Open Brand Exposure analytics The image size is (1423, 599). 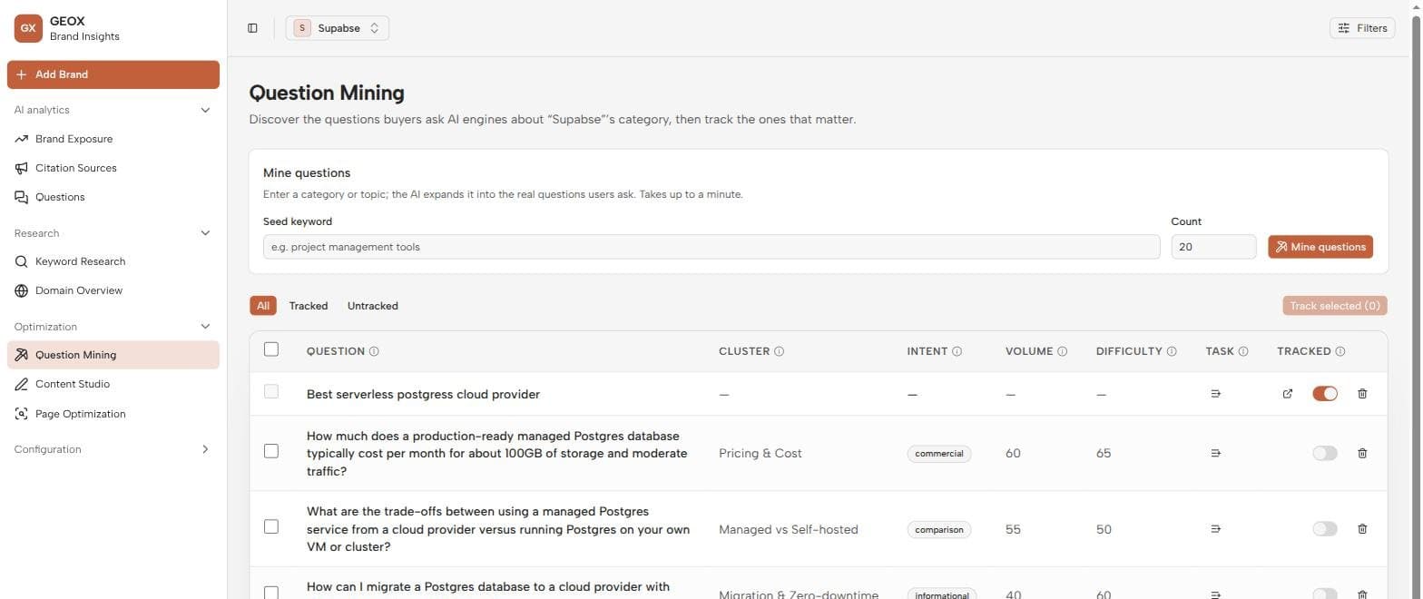pos(74,139)
